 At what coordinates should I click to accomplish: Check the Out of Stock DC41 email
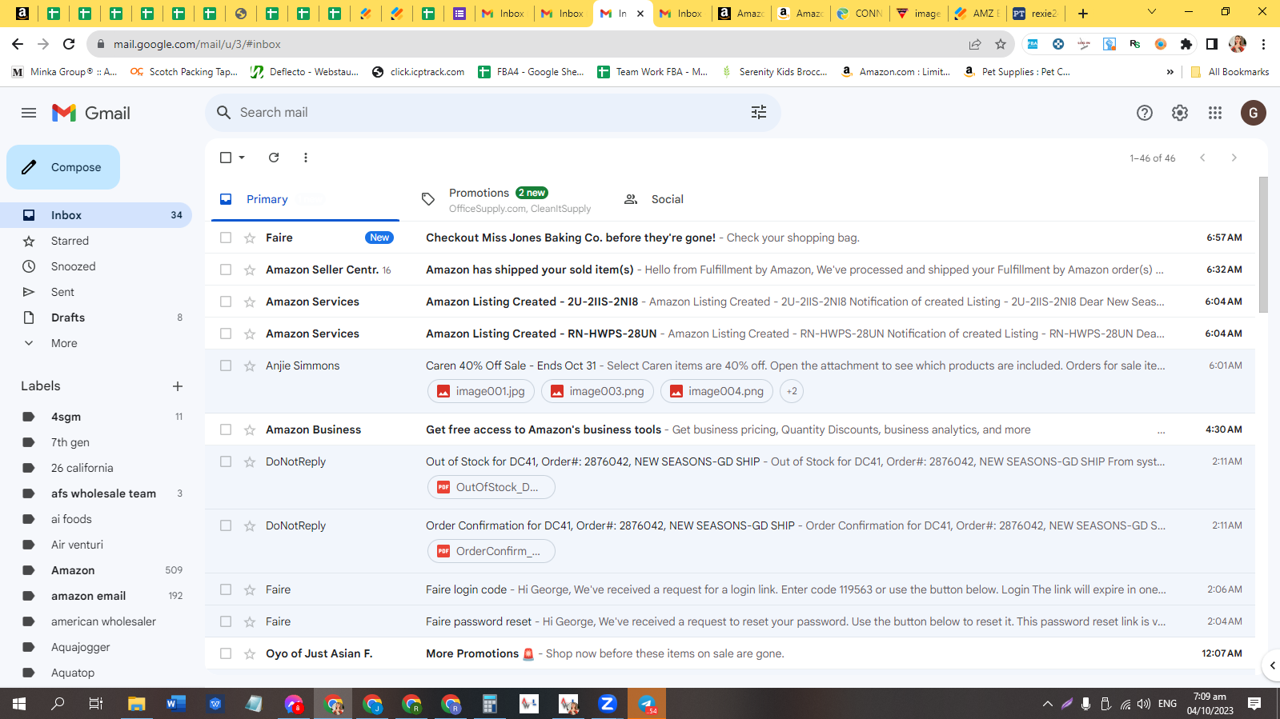click(226, 461)
